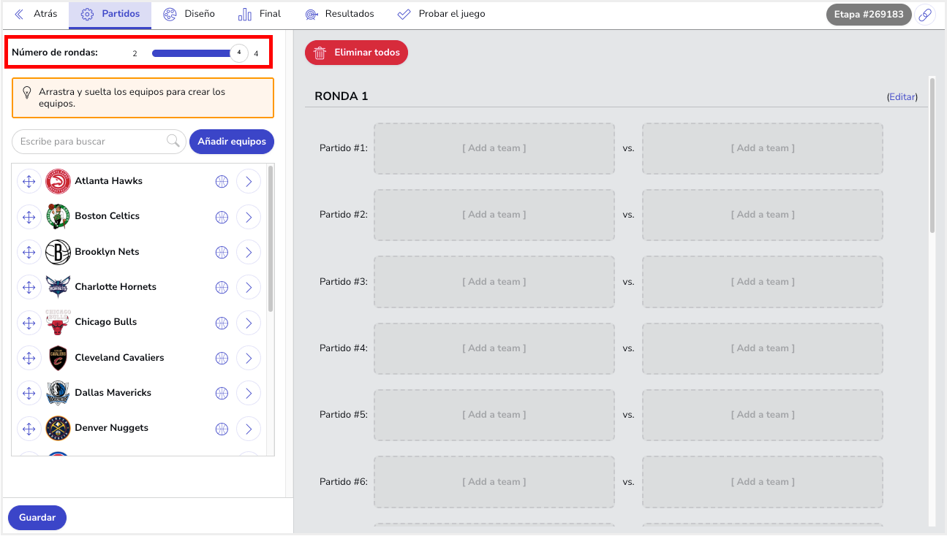The width and height of the screenshot is (947, 536).
Task: Click the Dallas Mavericks team name
Action: pyautogui.click(x=113, y=393)
